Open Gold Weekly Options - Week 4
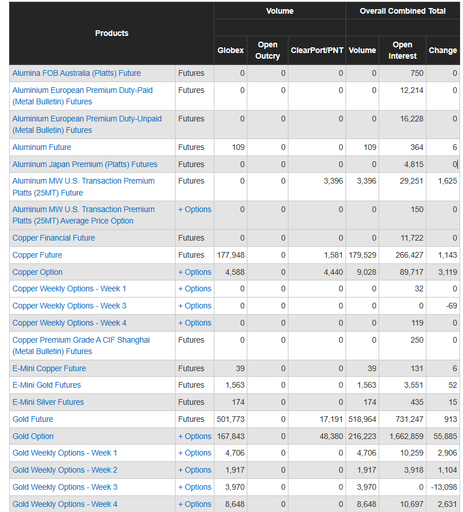The width and height of the screenshot is (463, 512). click(x=64, y=504)
